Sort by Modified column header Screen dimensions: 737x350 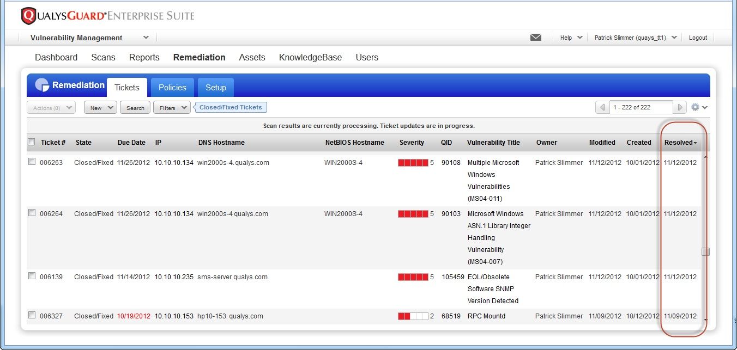tap(602, 143)
